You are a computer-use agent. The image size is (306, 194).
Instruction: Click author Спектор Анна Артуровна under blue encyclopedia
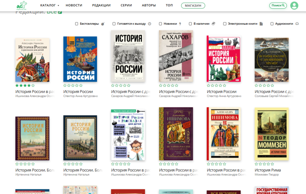(x=80, y=96)
